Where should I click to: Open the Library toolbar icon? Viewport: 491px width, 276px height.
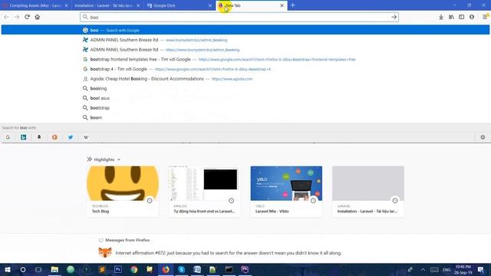(451, 17)
